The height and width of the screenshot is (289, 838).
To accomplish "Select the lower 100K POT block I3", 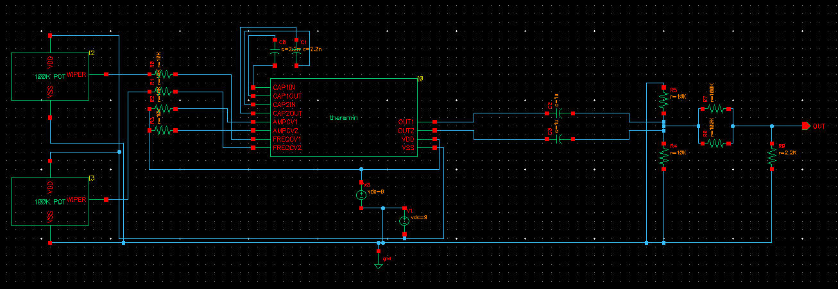I will 50,201.
